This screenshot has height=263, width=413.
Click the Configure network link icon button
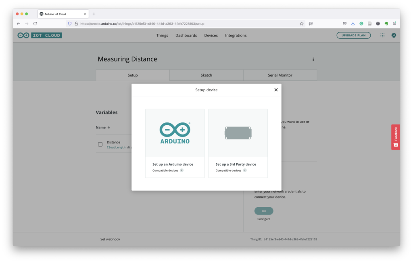[x=264, y=211]
